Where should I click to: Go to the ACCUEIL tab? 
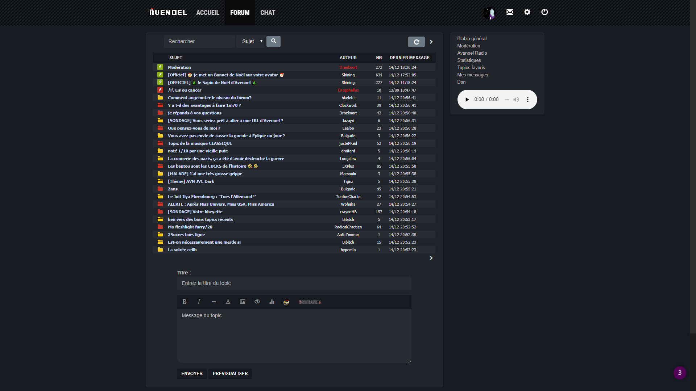tap(208, 13)
